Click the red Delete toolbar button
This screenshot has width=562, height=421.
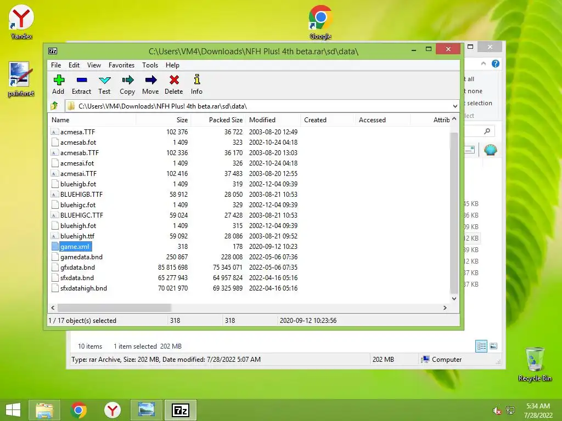click(174, 84)
